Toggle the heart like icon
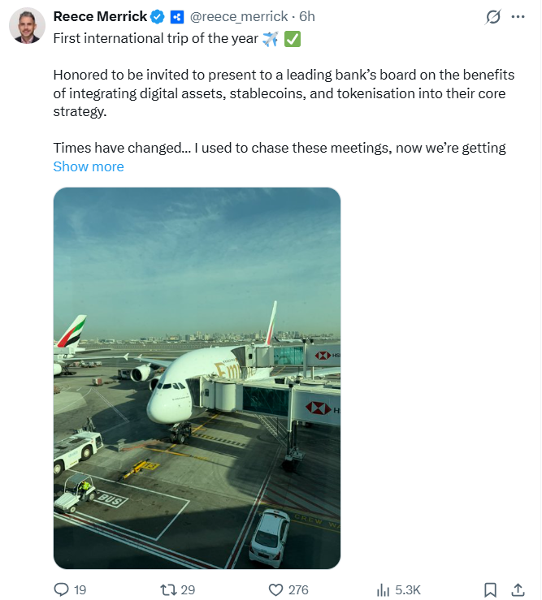This screenshot has width=542, height=600. 275,589
